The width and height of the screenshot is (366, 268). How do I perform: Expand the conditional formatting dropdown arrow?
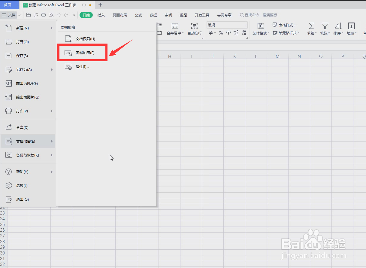(x=269, y=33)
